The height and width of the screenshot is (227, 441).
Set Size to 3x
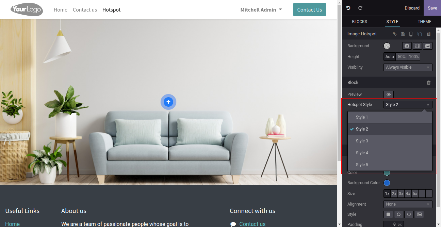point(401,194)
